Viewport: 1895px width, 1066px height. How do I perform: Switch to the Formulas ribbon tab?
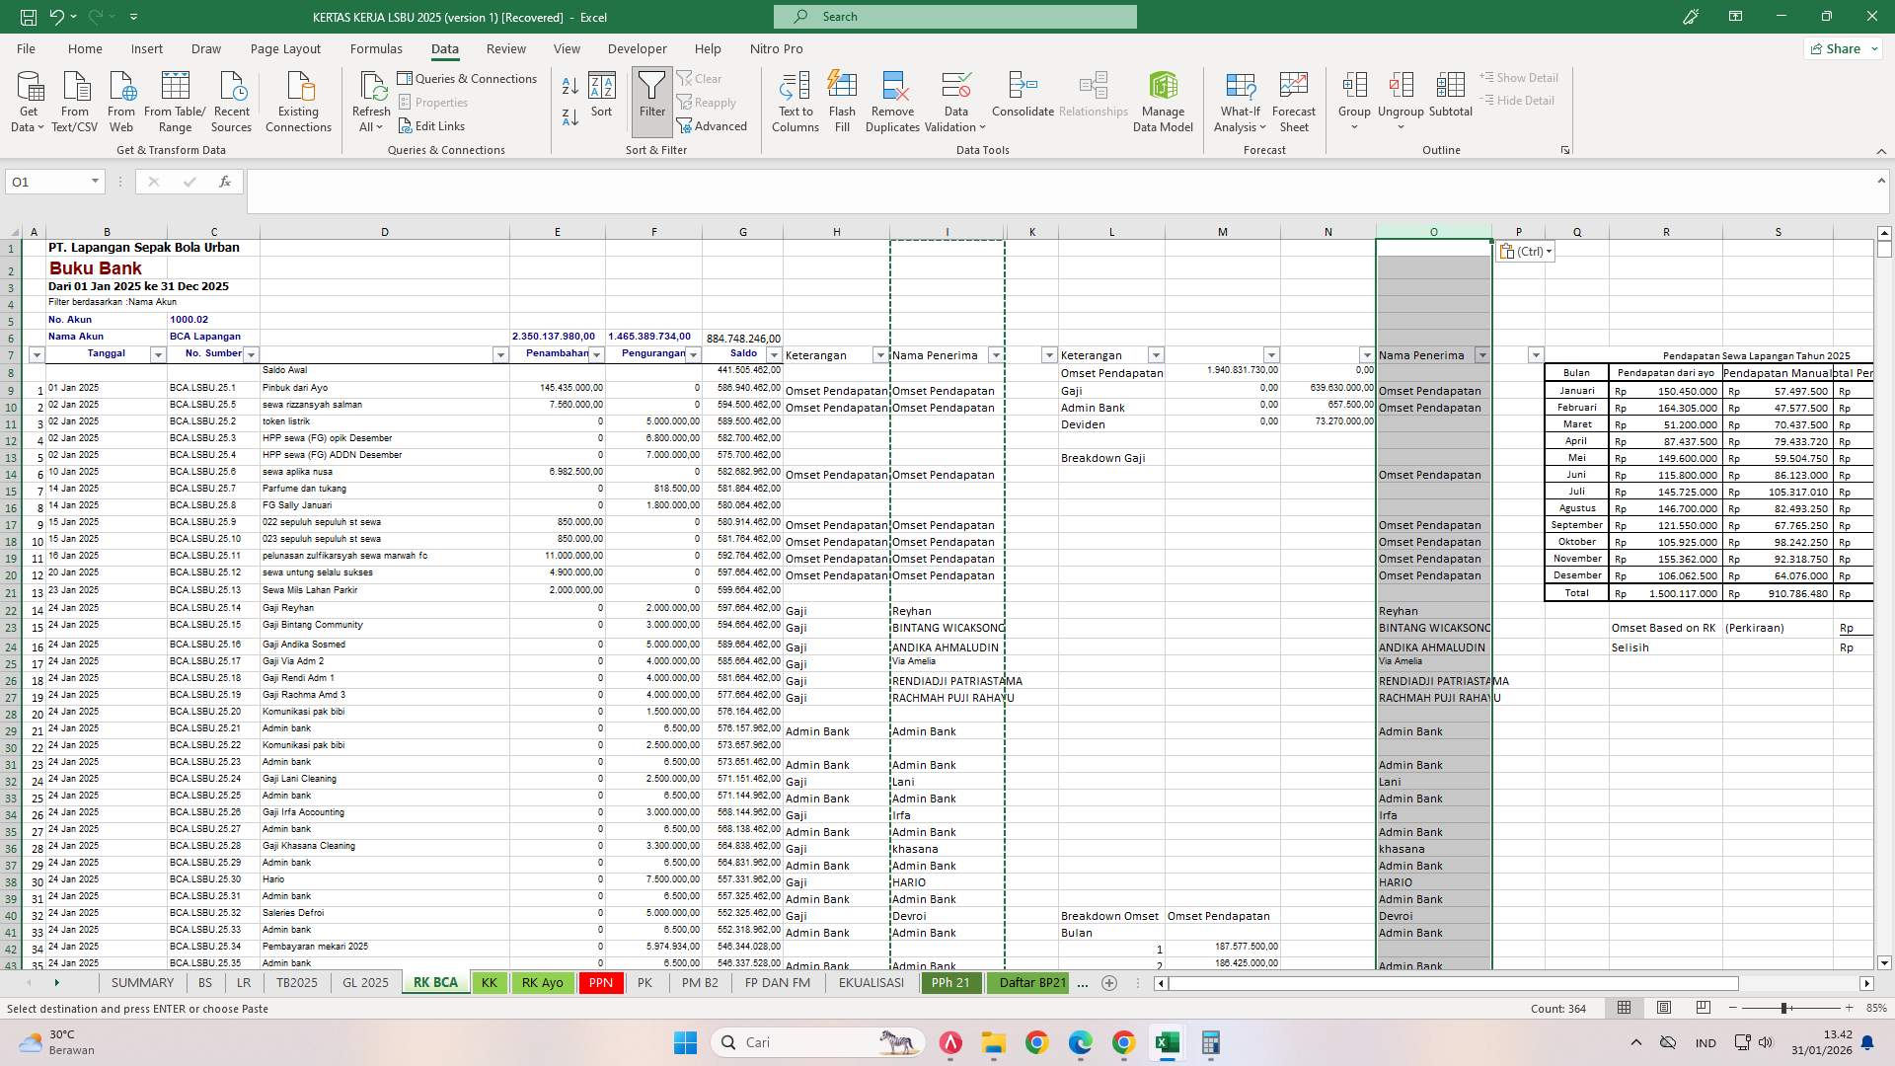coord(376,48)
